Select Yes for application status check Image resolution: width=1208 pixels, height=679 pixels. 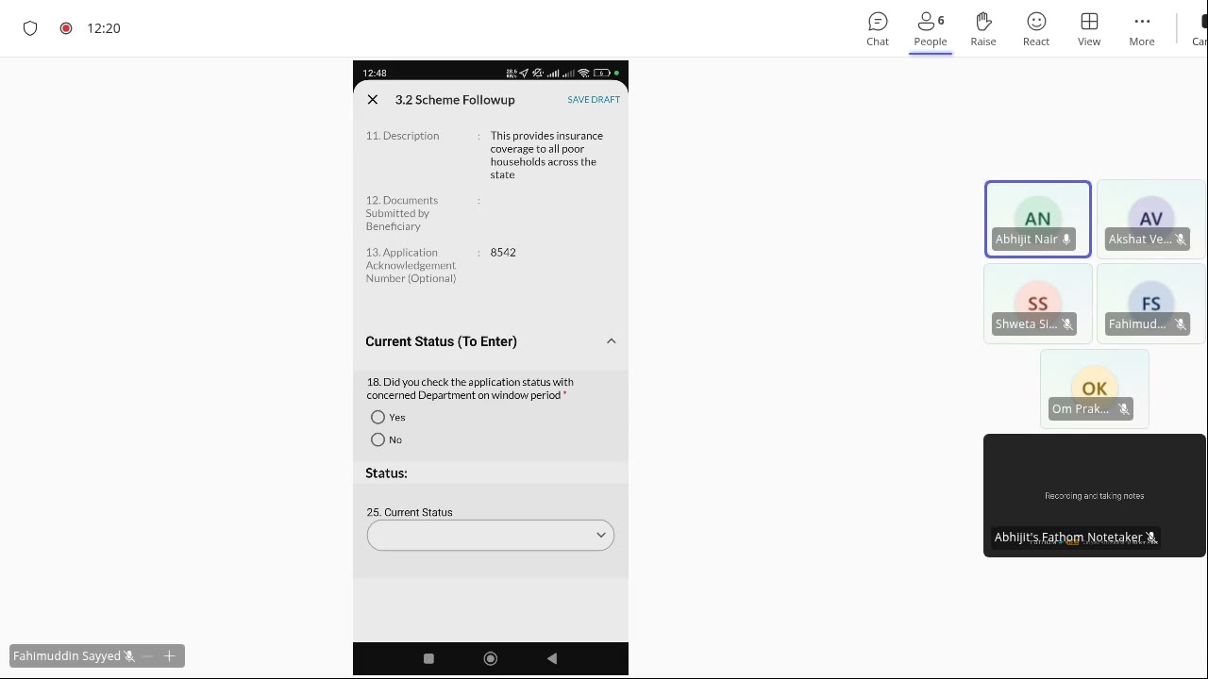pos(377,417)
